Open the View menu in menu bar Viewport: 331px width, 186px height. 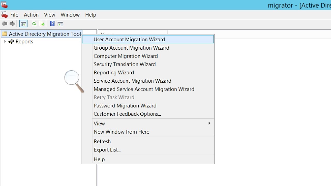click(50, 15)
